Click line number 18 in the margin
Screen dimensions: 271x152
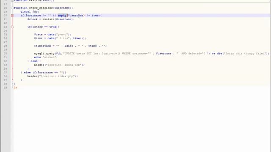tap(5, 8)
